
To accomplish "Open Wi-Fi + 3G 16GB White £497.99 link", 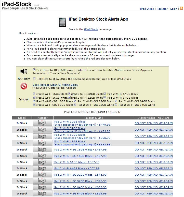I will (80, 150).
